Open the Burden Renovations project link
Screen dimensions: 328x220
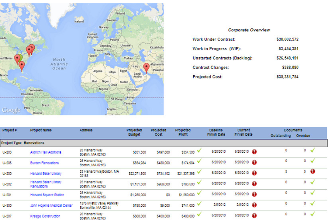tap(44, 163)
